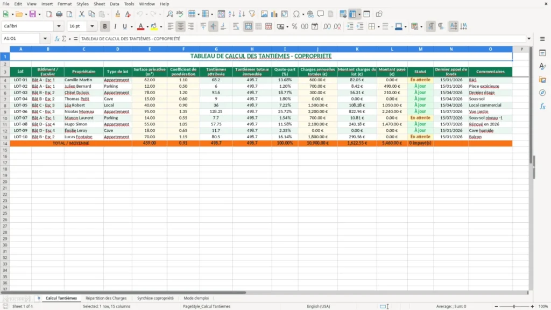Click the AutoFilter funnel icon
Screen dimensions: 551x310
252,14
